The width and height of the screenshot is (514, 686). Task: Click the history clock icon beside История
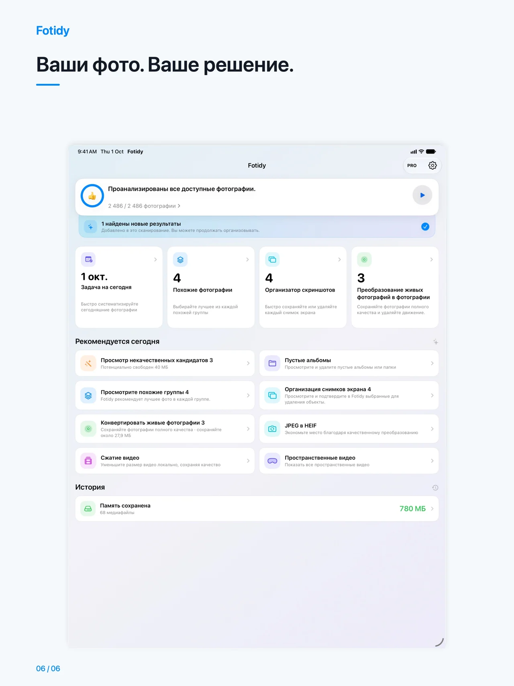[435, 488]
